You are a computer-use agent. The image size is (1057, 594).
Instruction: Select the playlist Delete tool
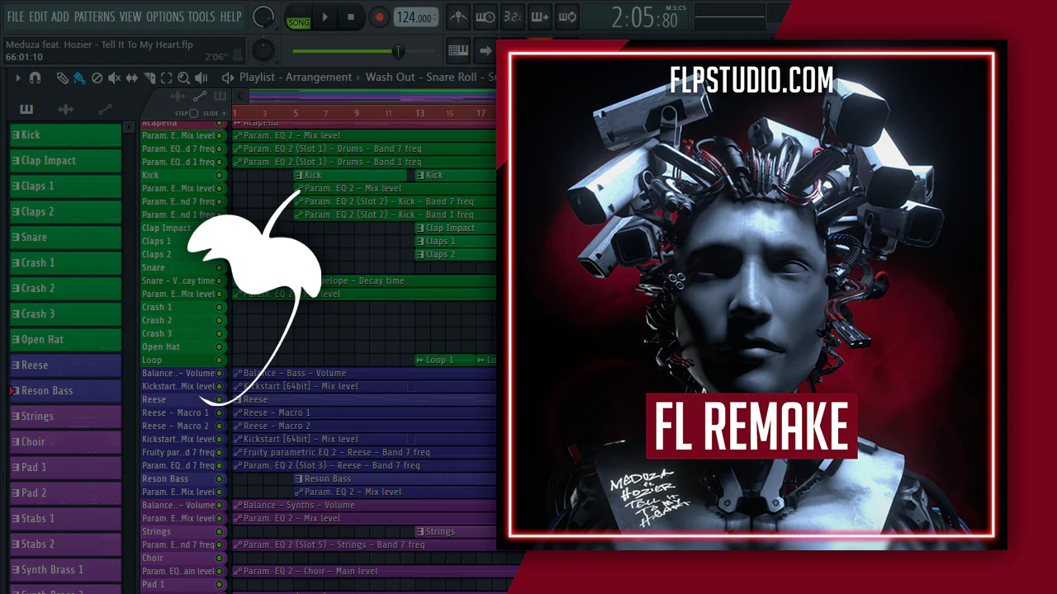tap(97, 78)
